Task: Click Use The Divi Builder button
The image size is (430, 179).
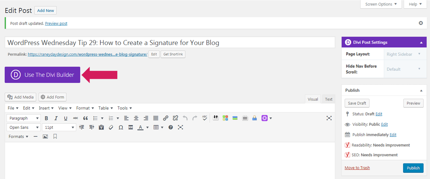Action: [x=42, y=75]
